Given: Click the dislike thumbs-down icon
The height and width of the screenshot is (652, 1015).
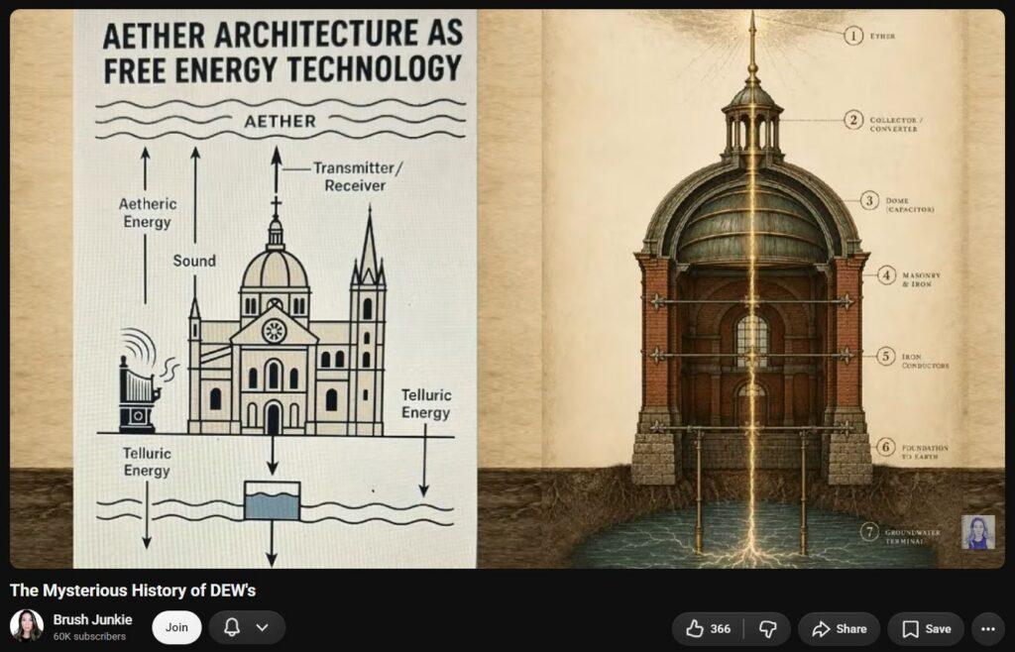Looking at the screenshot, I should (768, 628).
